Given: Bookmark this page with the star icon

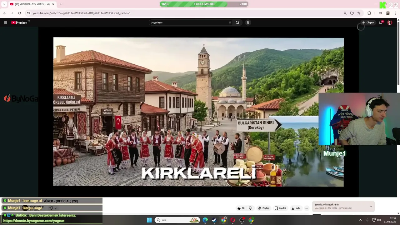Looking at the screenshot, I should coord(359,13).
